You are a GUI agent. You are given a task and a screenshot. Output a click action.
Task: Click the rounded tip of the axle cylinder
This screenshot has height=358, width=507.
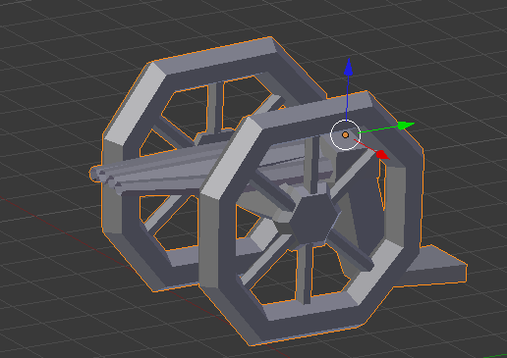94,174
